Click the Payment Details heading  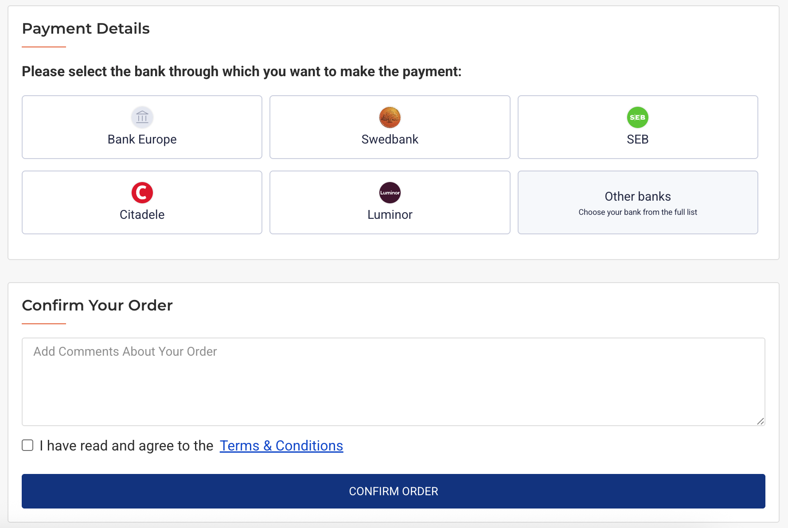(86, 29)
